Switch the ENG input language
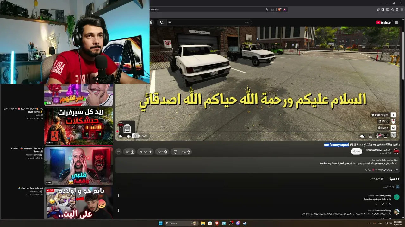This screenshot has width=405, height=227. pos(380,223)
